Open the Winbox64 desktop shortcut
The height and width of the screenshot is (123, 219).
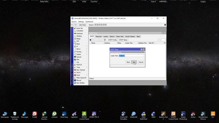(133, 115)
